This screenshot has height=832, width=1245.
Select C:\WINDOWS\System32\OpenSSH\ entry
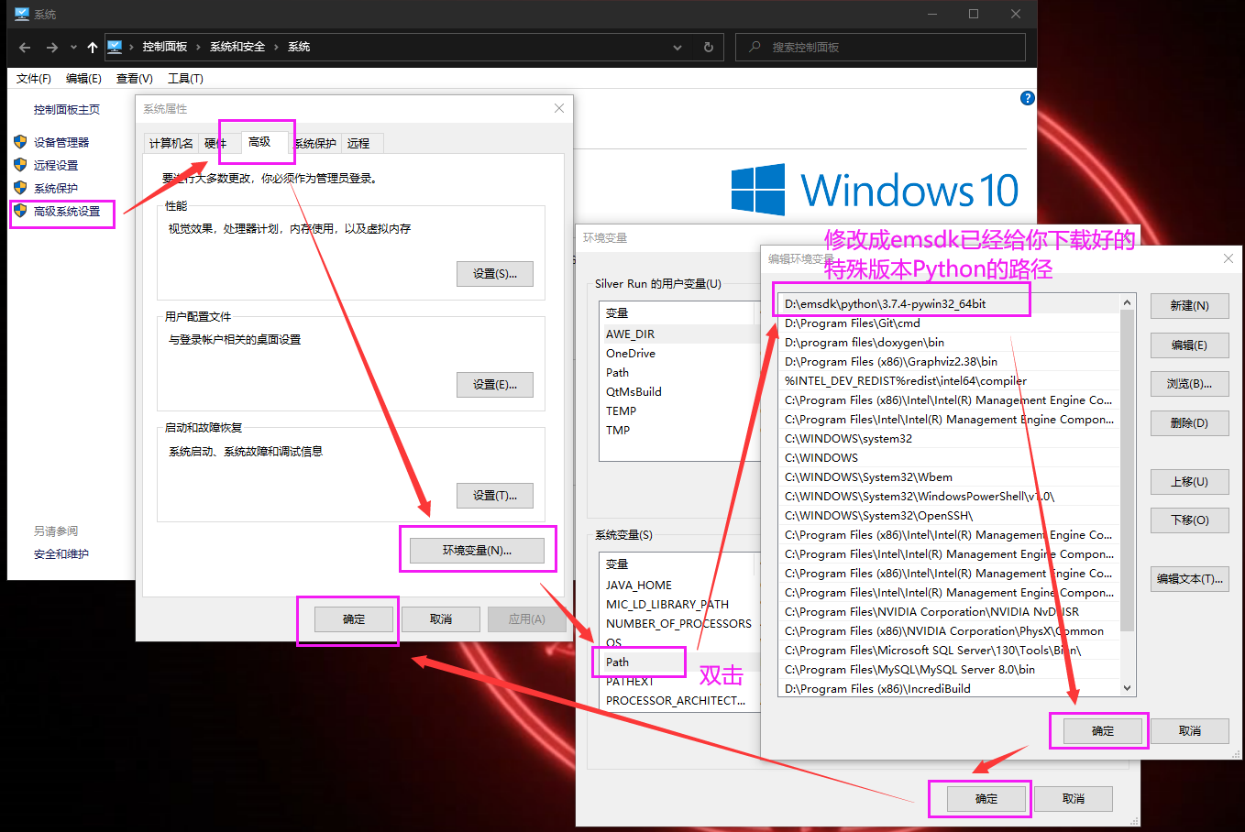point(949,516)
